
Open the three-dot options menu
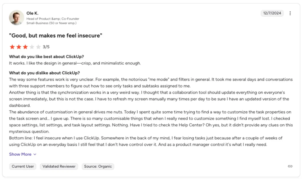tap(290, 13)
